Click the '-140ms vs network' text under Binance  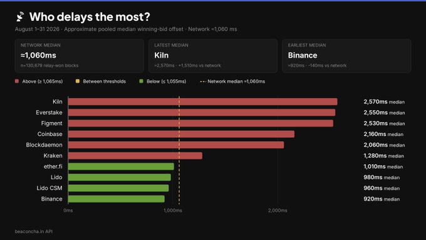point(328,66)
